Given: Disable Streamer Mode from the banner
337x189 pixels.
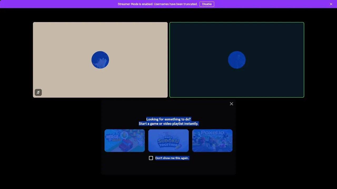Looking at the screenshot, I should [x=207, y=4].
